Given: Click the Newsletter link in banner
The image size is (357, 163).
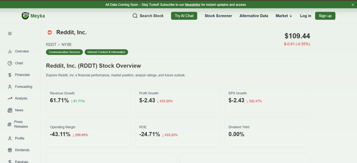Looking at the screenshot, I should click(192, 5).
